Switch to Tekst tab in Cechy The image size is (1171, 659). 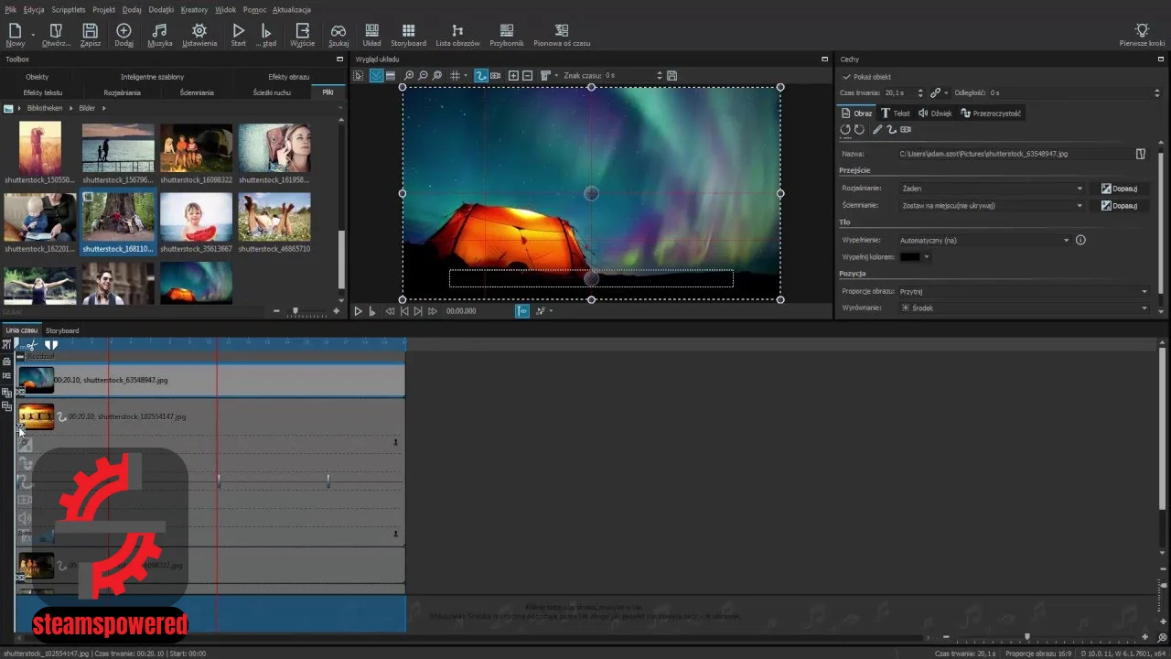click(896, 113)
